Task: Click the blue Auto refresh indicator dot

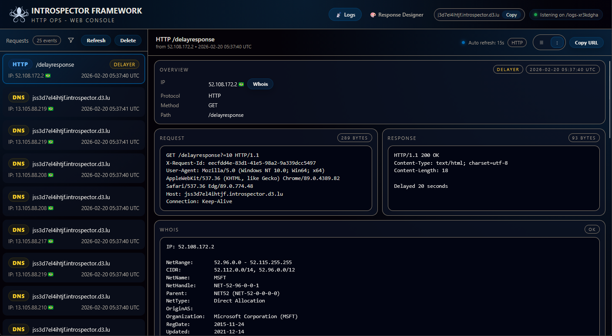Action: [463, 43]
